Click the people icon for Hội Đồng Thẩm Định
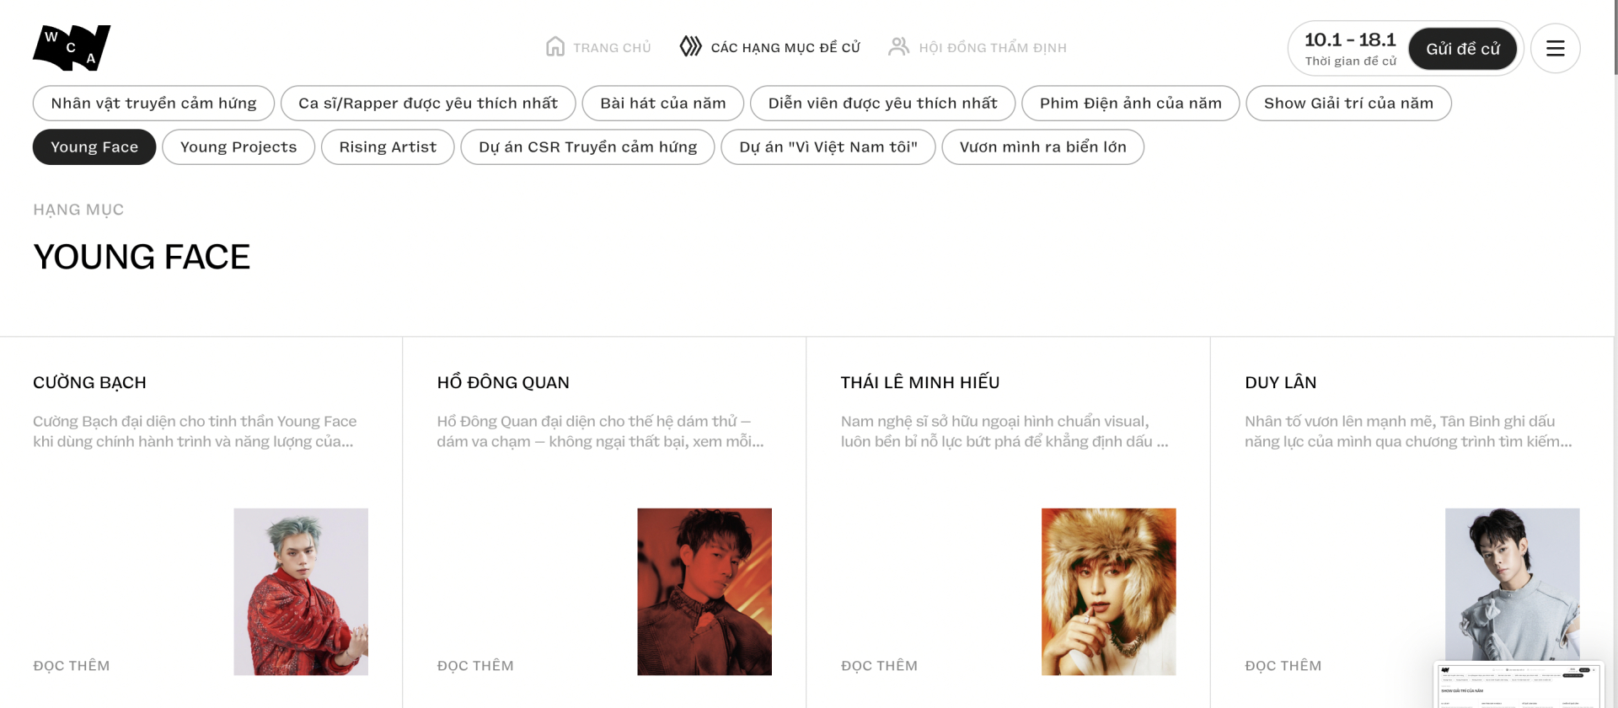The width and height of the screenshot is (1618, 708). (x=898, y=47)
